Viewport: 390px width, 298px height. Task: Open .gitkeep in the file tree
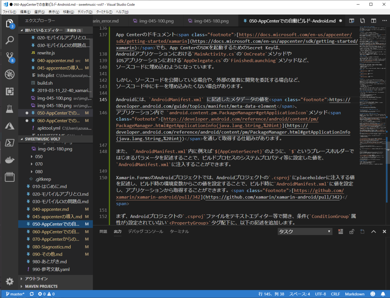[55, 179]
